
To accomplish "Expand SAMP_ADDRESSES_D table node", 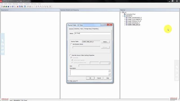I will [x=125, y=18].
